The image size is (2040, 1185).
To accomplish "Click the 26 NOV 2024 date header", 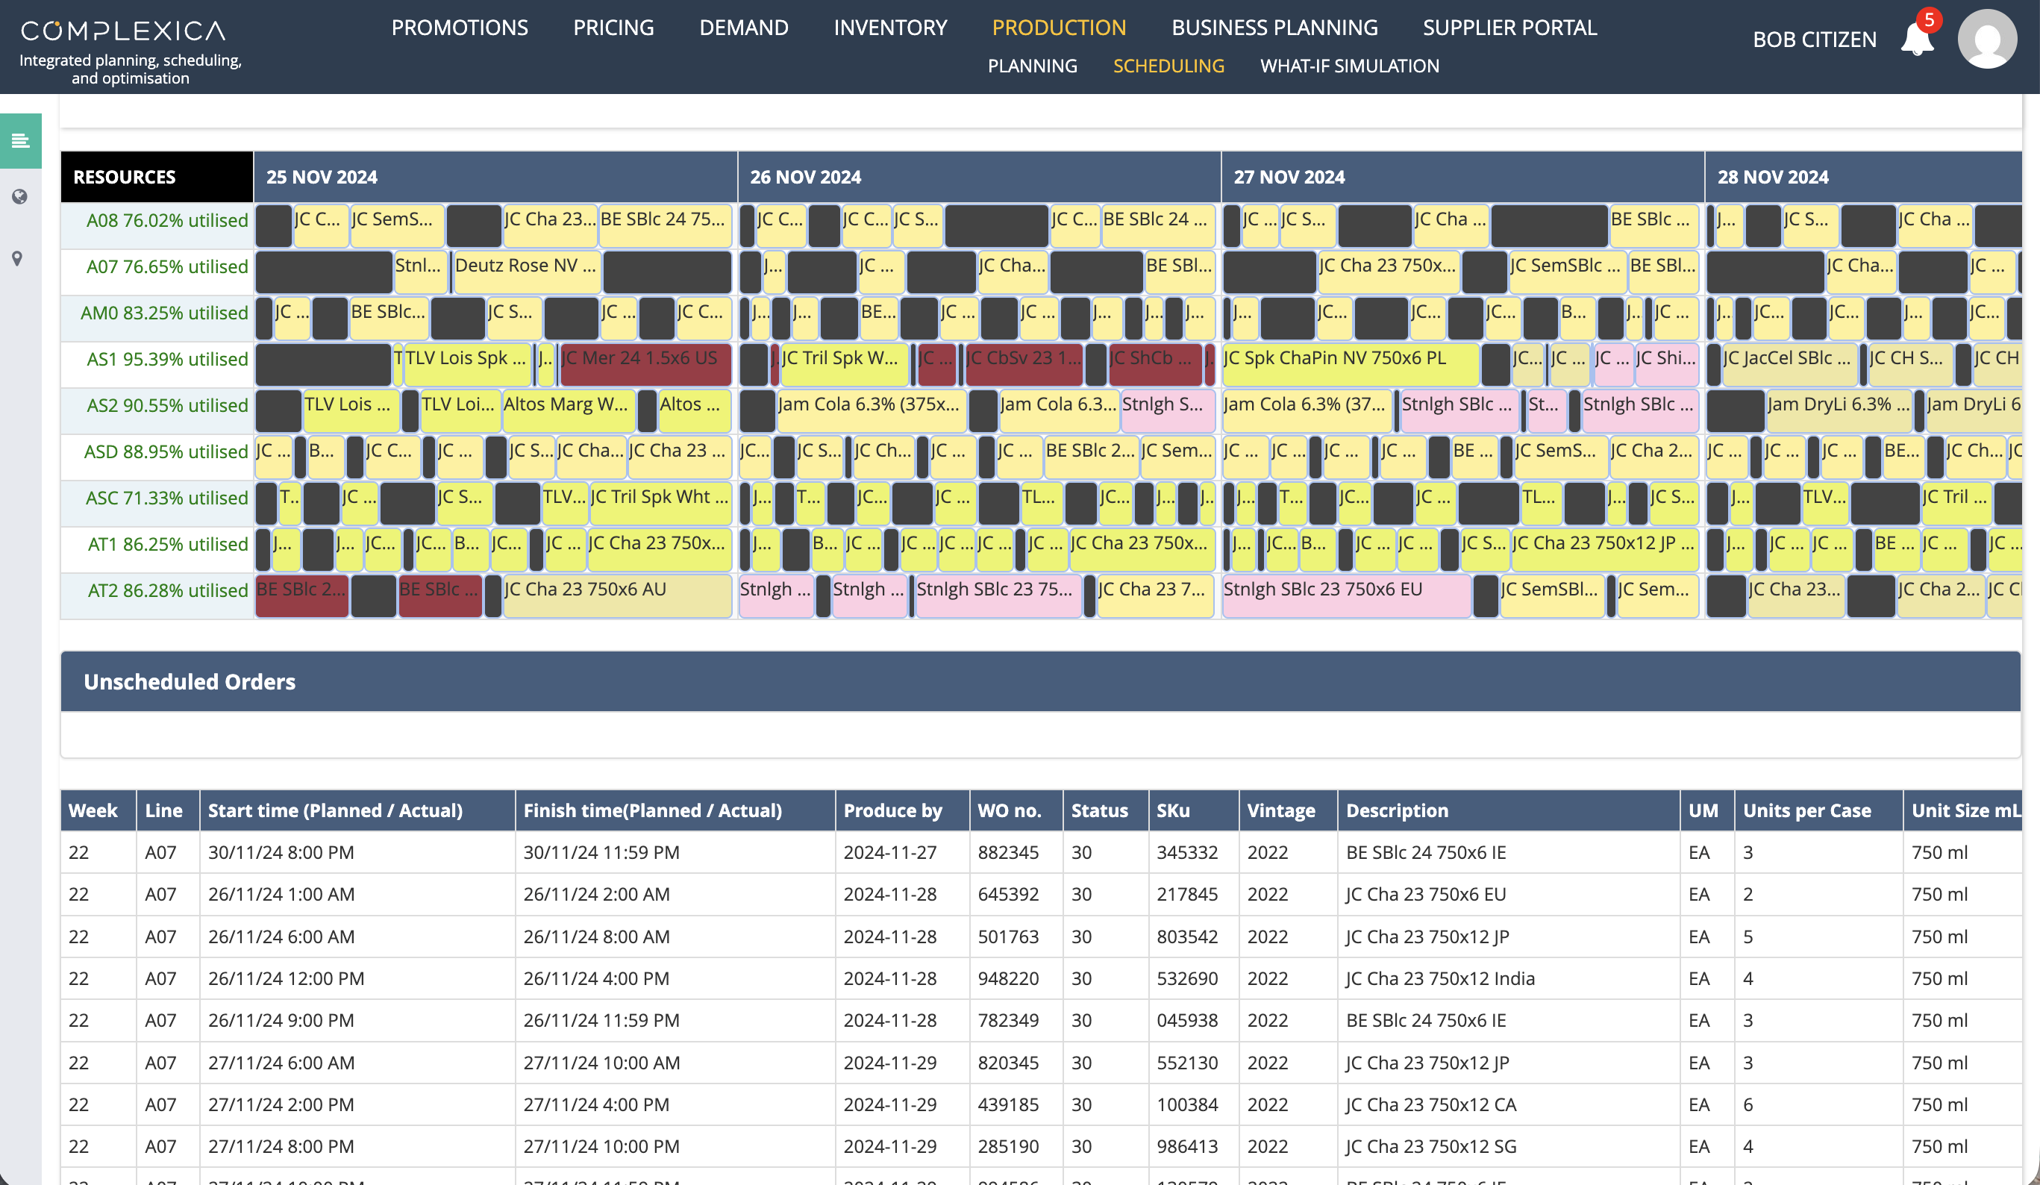I will click(x=979, y=176).
